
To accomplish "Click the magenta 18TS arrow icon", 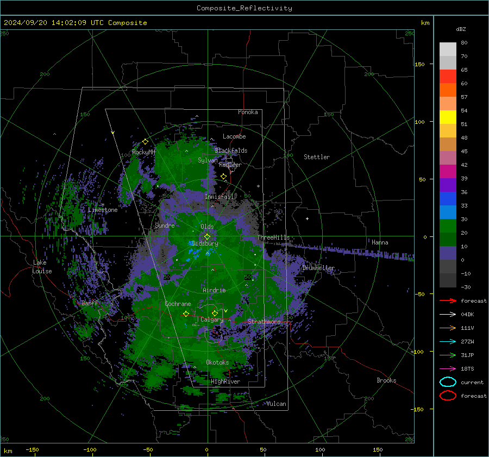I will point(448,369).
